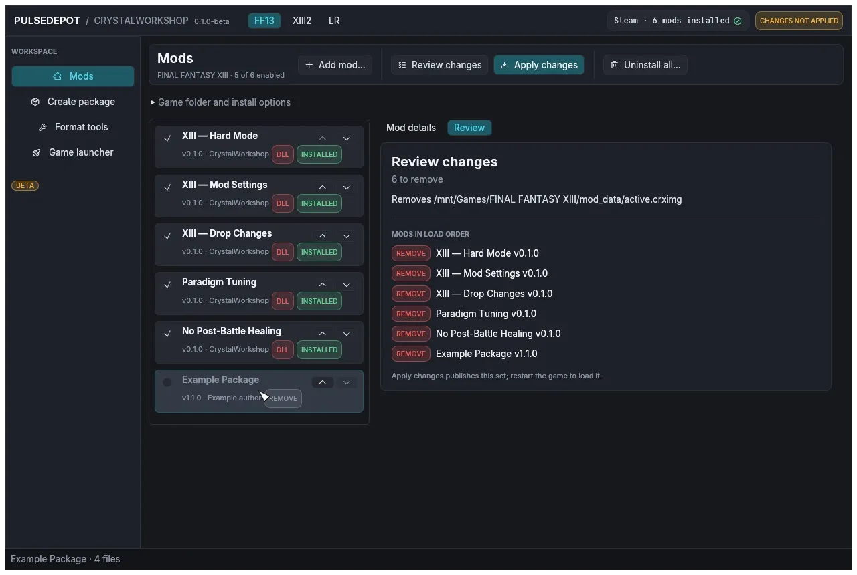Click INSTALLED badge on Paradigm Tuning
The height and width of the screenshot is (575, 857).
319,301
